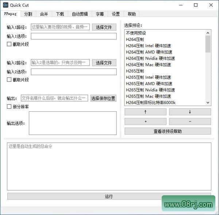Go to the 下载 tab
The width and height of the screenshot is (219, 215).
pyautogui.click(x=60, y=14)
